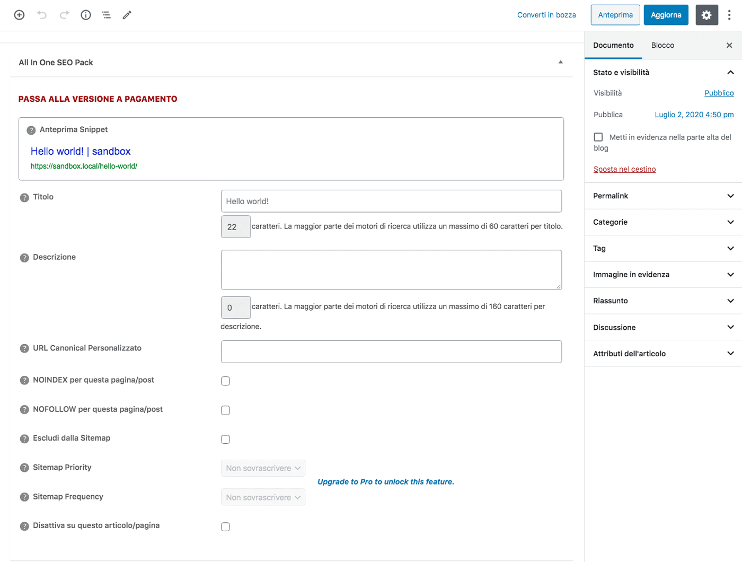This screenshot has height=562, width=742.
Task: Expand the Immagine in evidenza section
Action: [x=663, y=275]
